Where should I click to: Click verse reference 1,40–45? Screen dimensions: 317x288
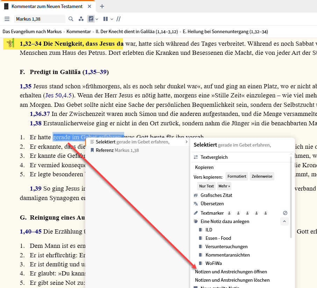click(x=31, y=231)
